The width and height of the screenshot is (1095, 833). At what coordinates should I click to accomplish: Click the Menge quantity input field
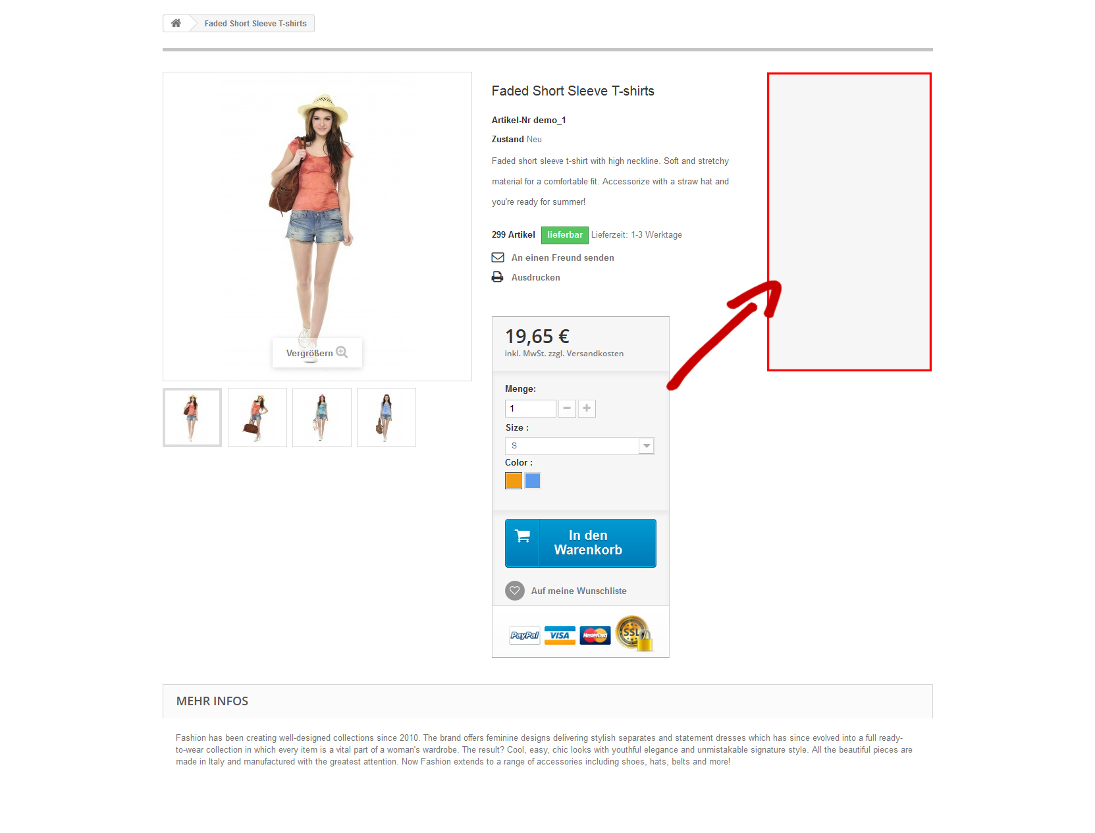click(x=531, y=408)
